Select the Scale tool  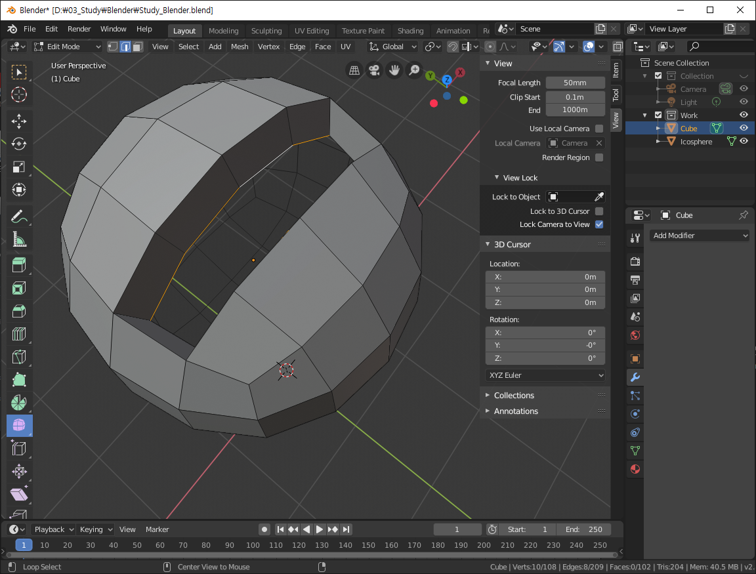point(19,167)
